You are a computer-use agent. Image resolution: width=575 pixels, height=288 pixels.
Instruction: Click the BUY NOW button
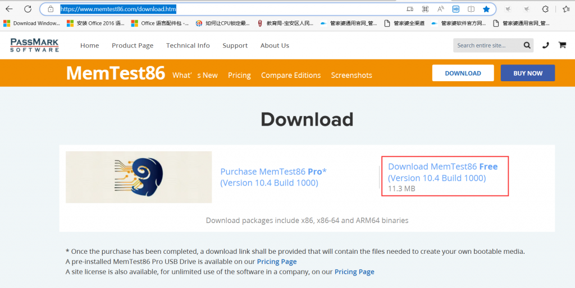(528, 73)
